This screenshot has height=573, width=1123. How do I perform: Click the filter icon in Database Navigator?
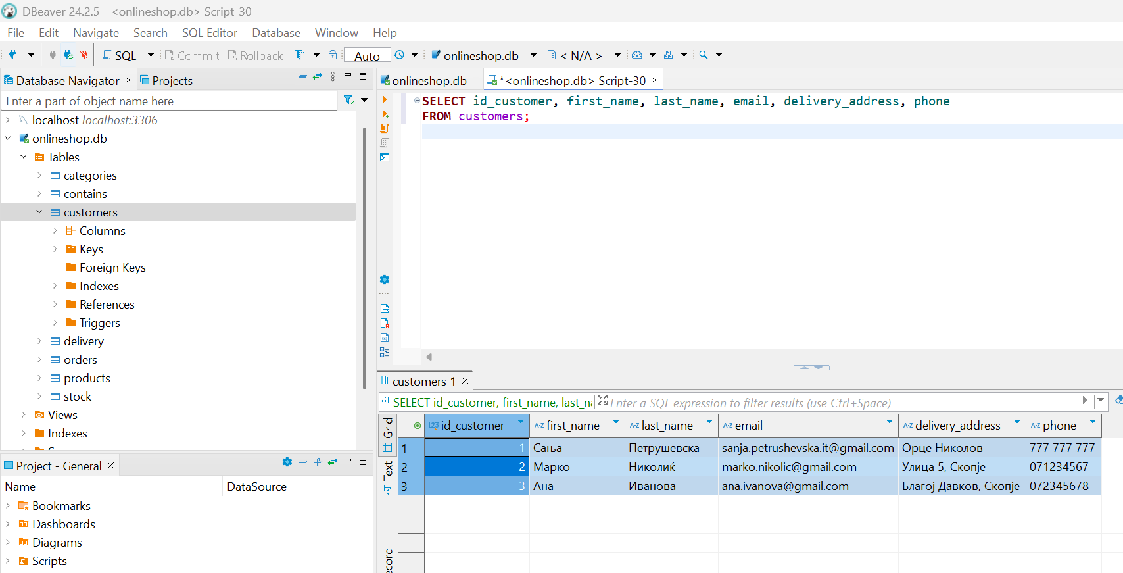point(348,100)
